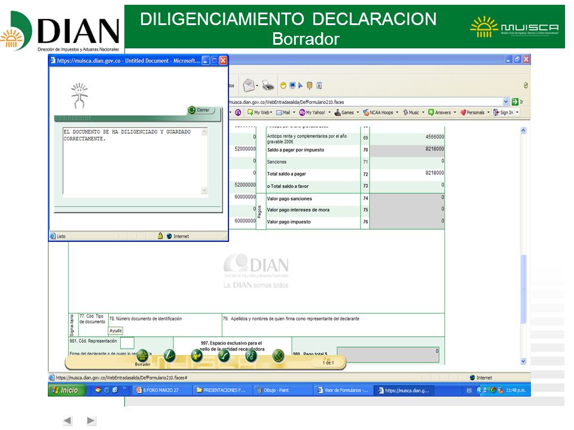574x430 pixels.
Task: Click the page scrollbar down arrow
Action: (x=524, y=361)
